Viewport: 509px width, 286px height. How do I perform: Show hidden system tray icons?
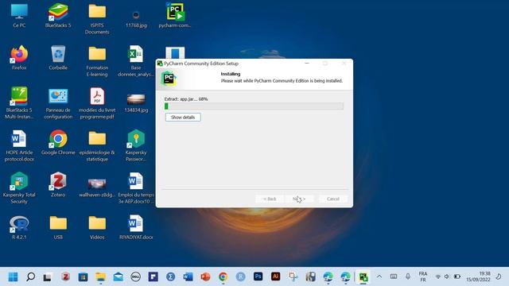pos(379,276)
